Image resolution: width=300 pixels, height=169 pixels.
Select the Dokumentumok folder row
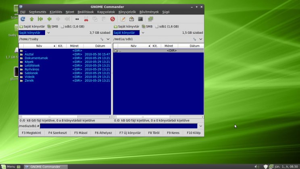[x=65, y=58]
